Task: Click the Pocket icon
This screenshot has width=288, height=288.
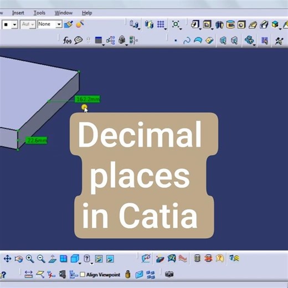Action: (207, 24)
